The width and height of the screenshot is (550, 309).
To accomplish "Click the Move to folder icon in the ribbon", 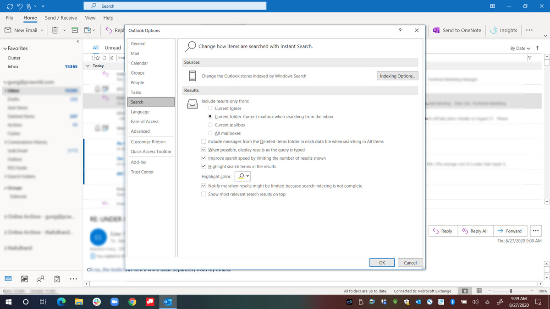I will coord(88,30).
